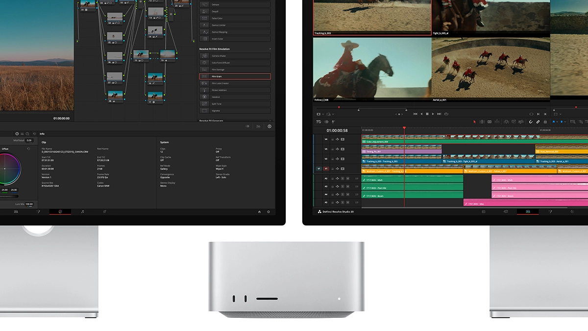This screenshot has width=588, height=331.
Task: Click the Home project manager icon
Action: pos(260,212)
